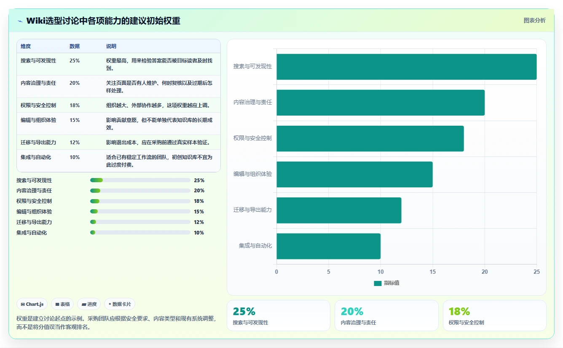
Task: Click the 5 tick on the chart's horizontal axis
Action: point(328,272)
